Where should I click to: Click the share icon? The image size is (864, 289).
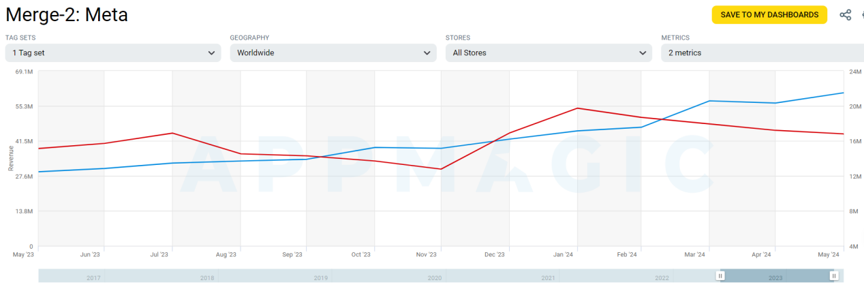(x=846, y=15)
